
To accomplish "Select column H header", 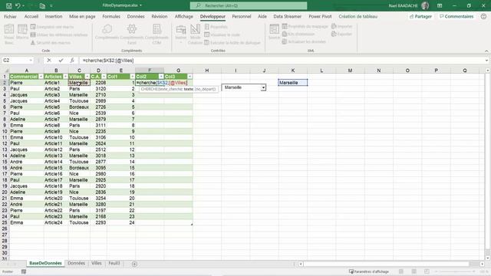I will (x=207, y=71).
